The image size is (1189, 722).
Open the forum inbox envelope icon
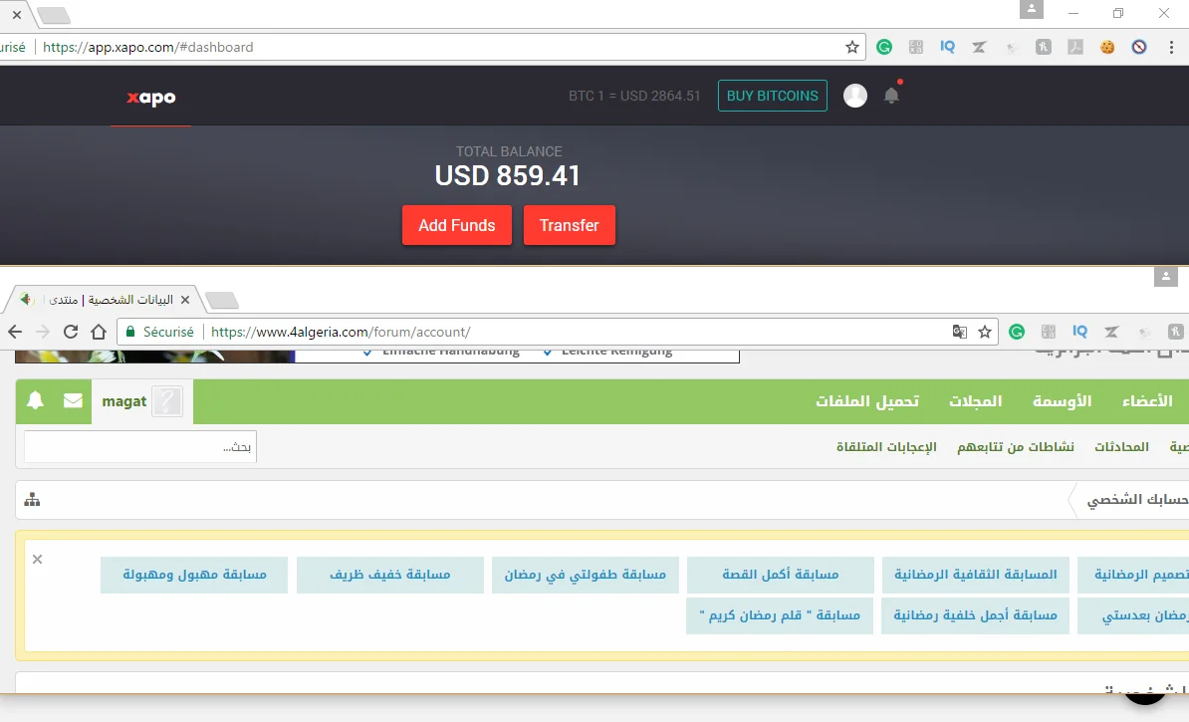[x=73, y=401]
